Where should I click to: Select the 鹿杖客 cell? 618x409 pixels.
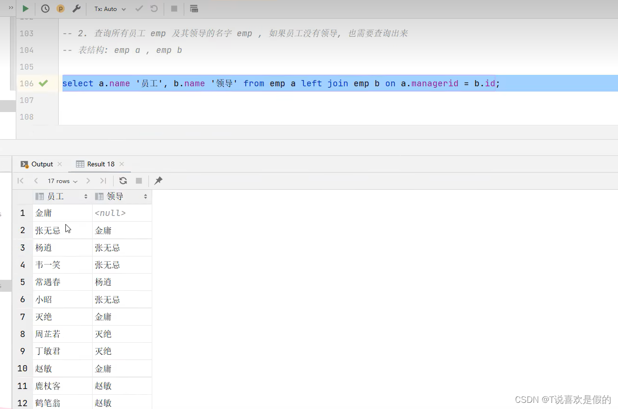pos(62,386)
